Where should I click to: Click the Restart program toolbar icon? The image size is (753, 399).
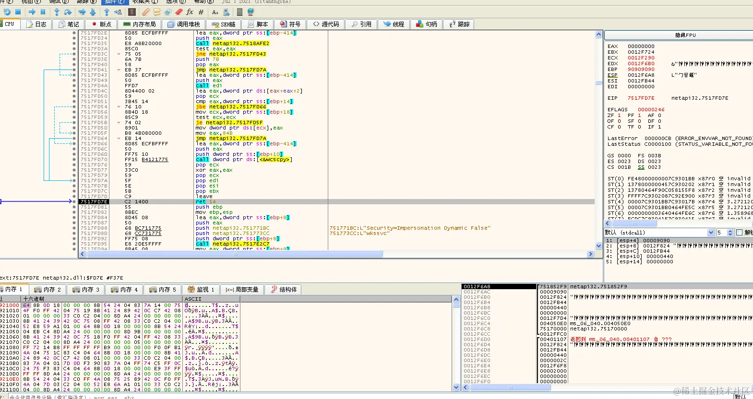7,12
